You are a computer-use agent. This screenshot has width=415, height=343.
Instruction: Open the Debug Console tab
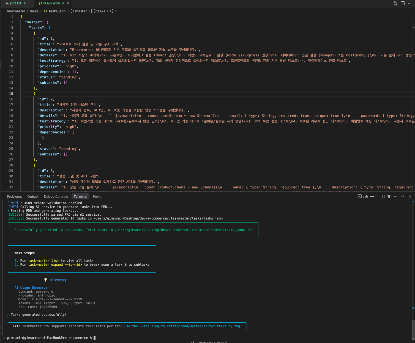tap(56, 196)
